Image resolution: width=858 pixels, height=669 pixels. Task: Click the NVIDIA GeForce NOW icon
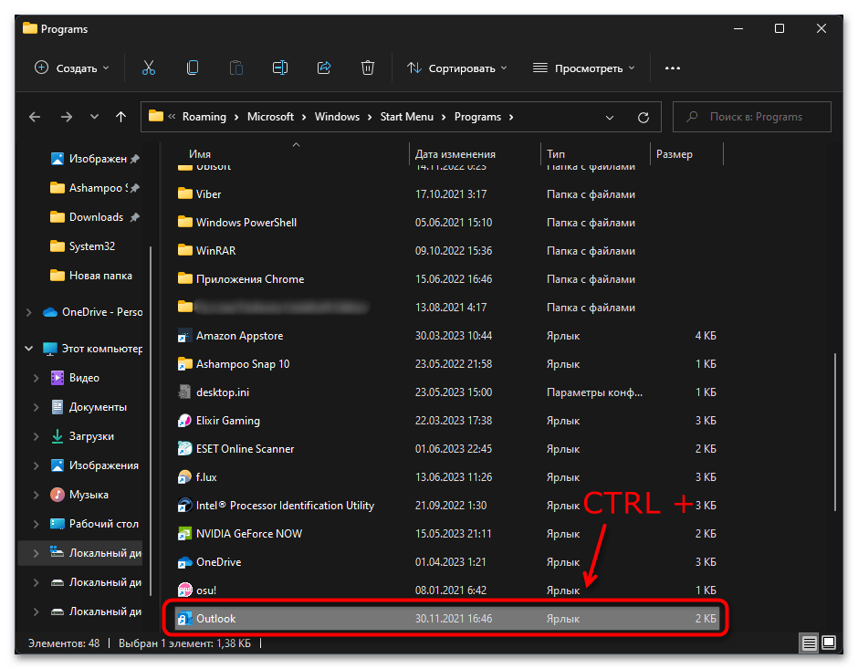[x=185, y=534]
